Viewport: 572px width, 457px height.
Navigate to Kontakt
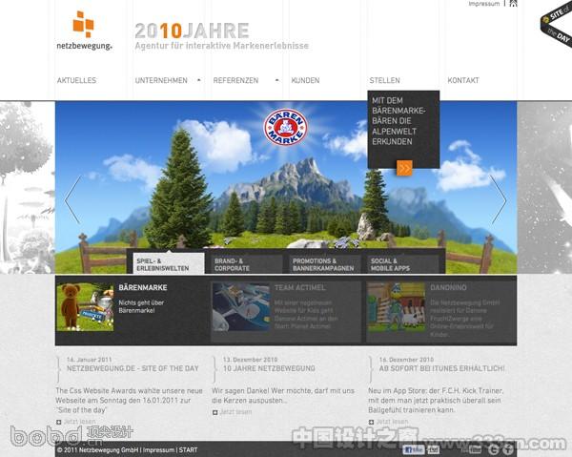(463, 80)
